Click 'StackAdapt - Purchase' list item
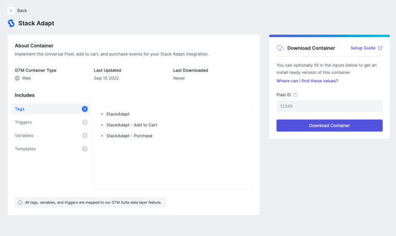This screenshot has width=396, height=236. [129, 136]
